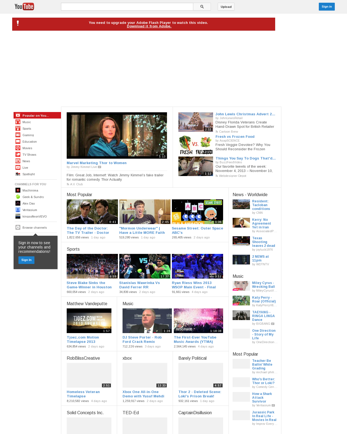Click the Gaming controller icon in sidebar
347x434 pixels.
coord(18,135)
